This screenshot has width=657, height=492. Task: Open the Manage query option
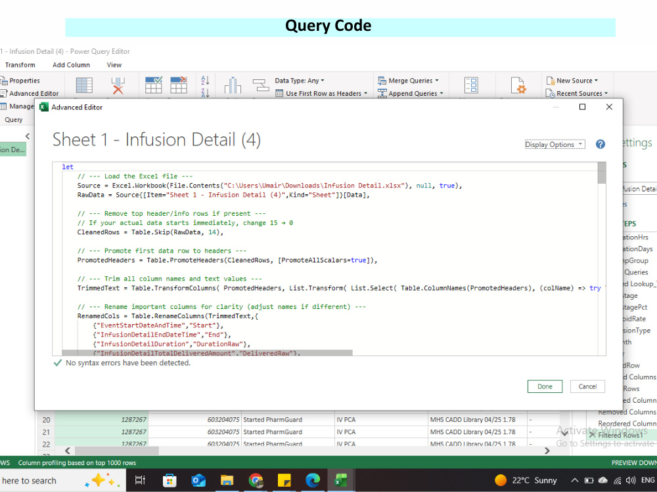click(x=17, y=106)
